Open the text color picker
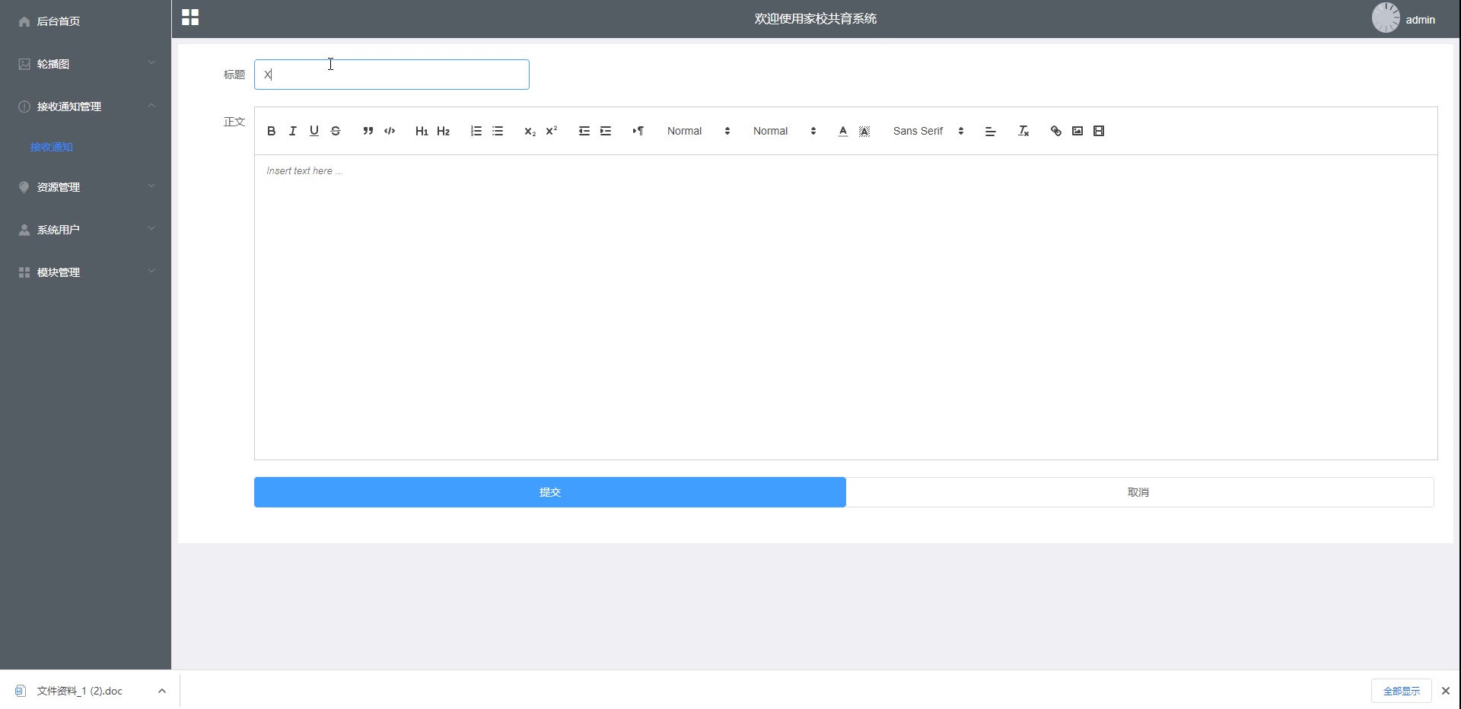Screen dimensions: 1461x709 tap(843, 131)
